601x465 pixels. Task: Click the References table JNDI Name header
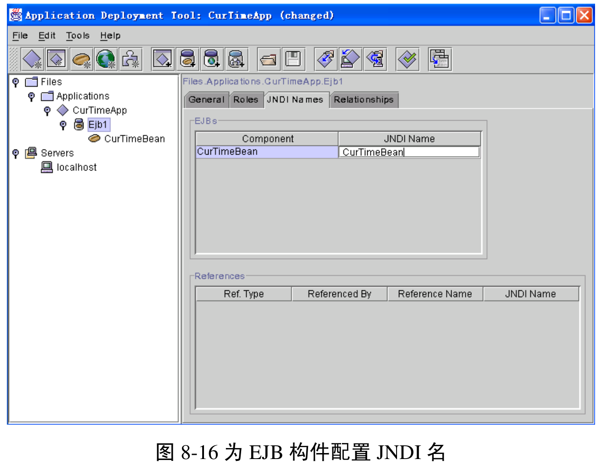pos(531,294)
